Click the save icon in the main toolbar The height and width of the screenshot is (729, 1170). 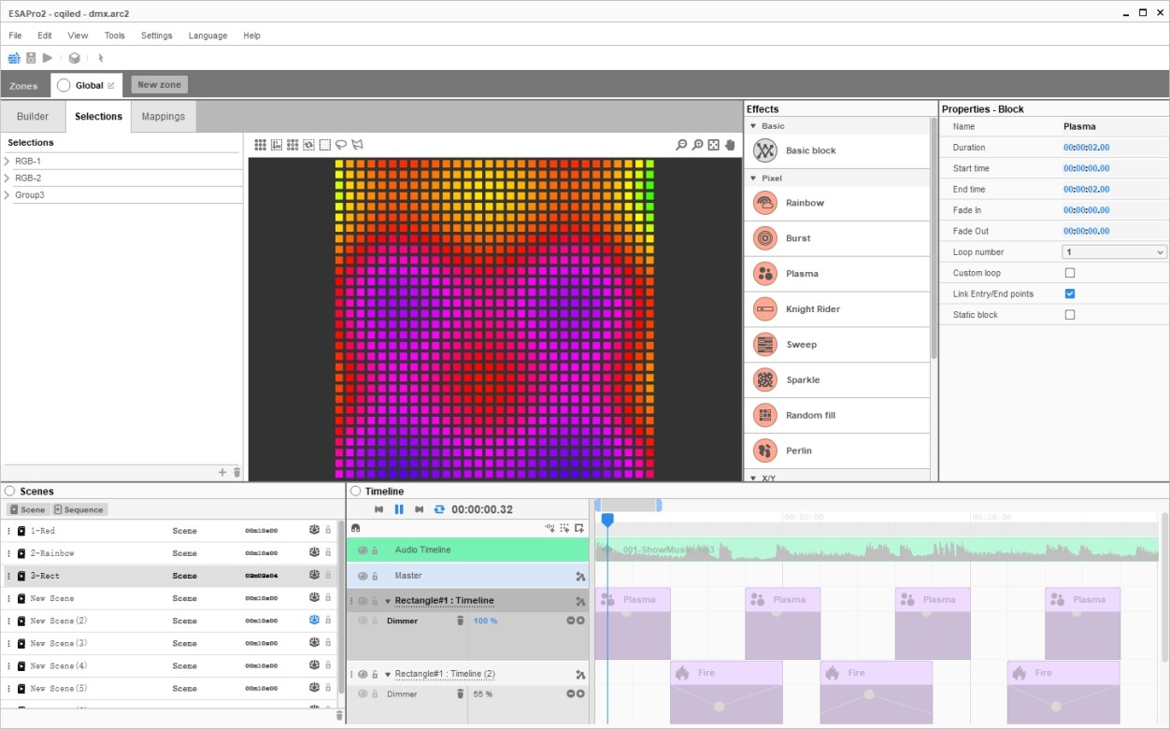click(31, 58)
